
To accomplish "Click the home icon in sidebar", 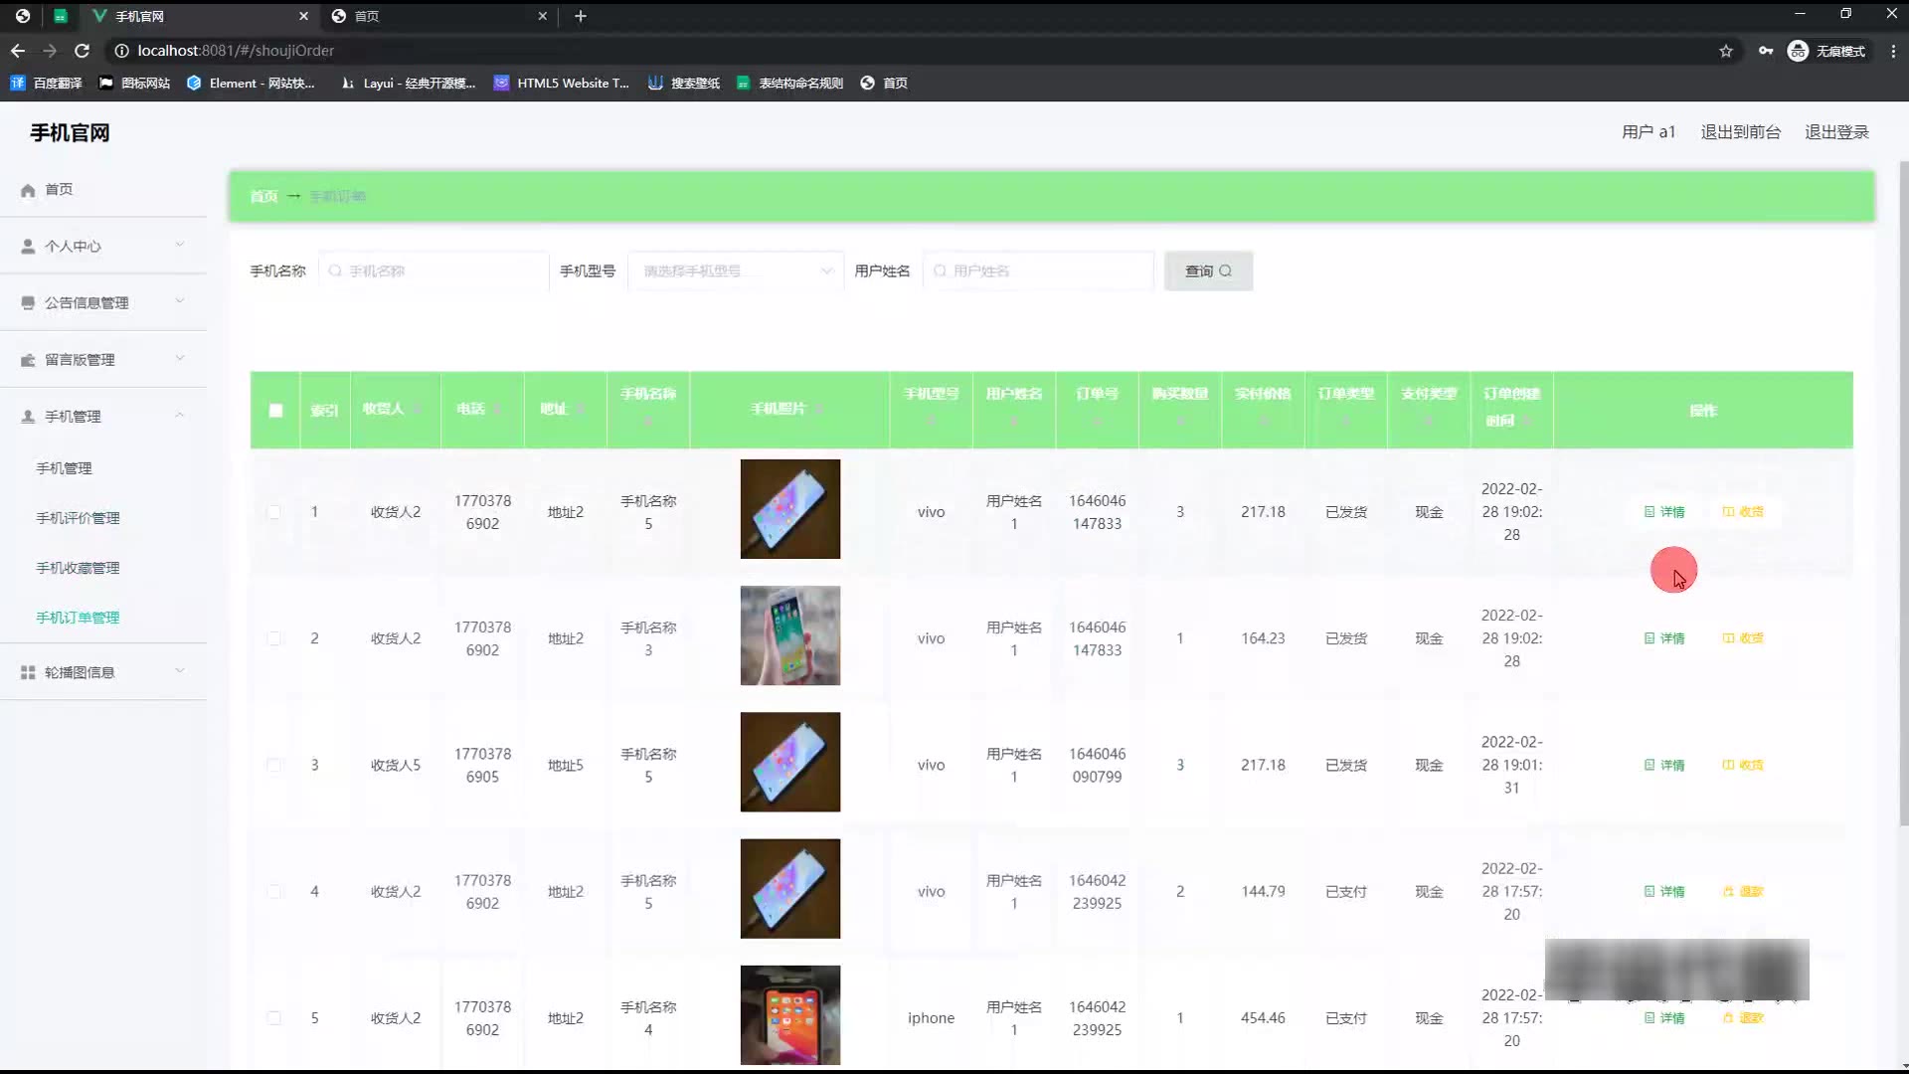I will (28, 190).
